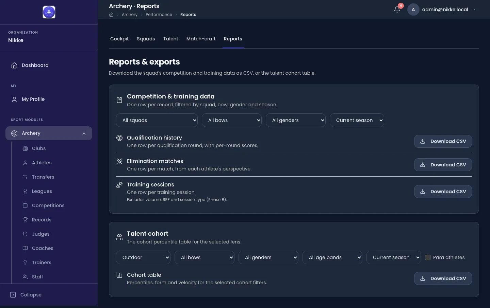Switch to the Talent tab
Screen dimensions: 490x308
(171, 39)
